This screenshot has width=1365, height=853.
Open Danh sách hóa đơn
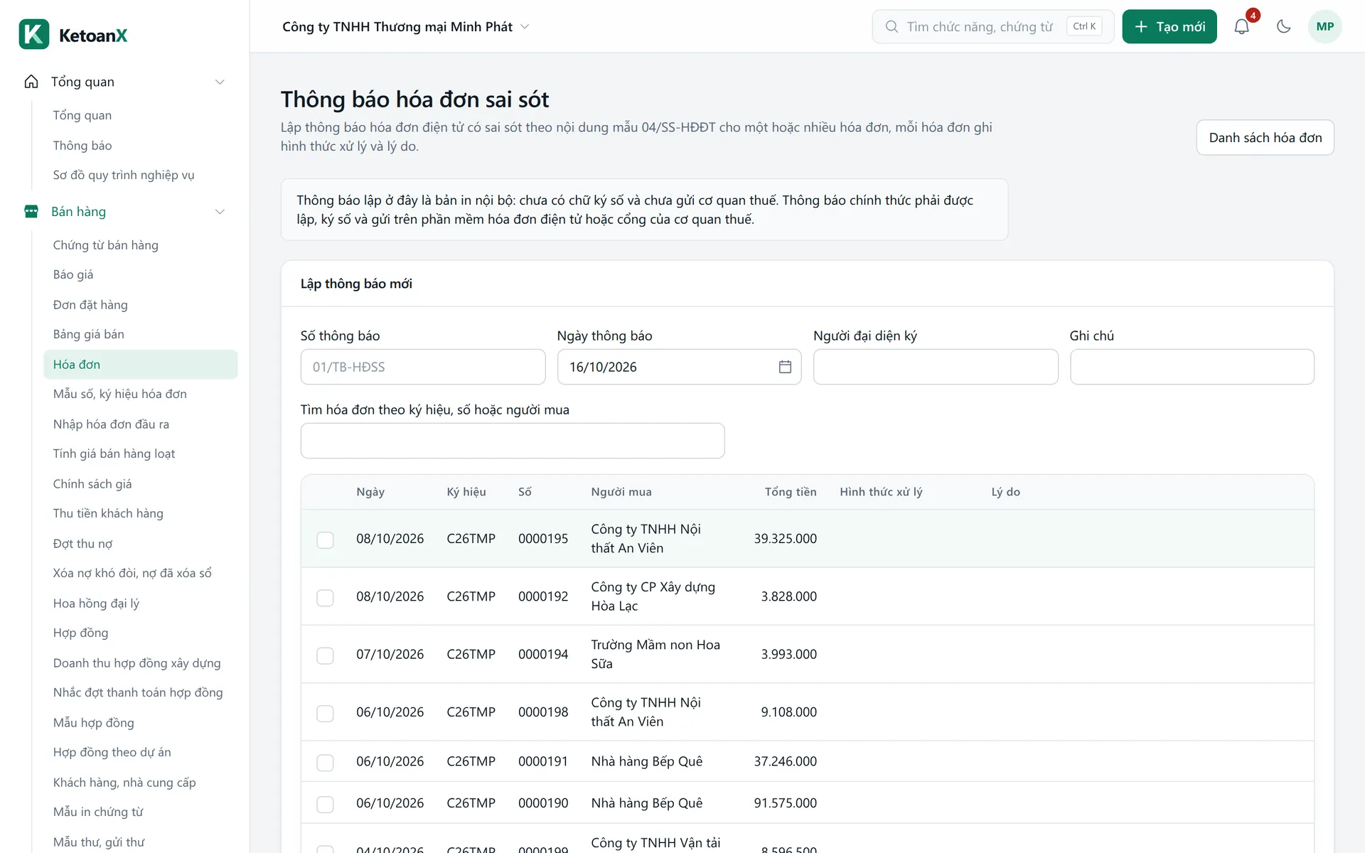point(1265,137)
